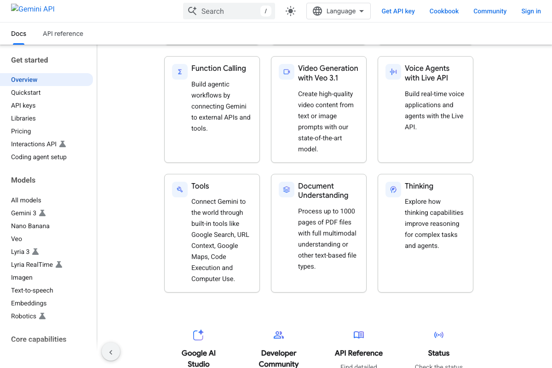Open Embeddings sidebar page
This screenshot has height=368, width=552.
click(x=29, y=303)
